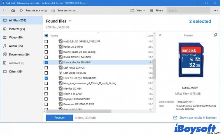
Task: Go back with the back arrow
Action: click(x=4, y=10)
